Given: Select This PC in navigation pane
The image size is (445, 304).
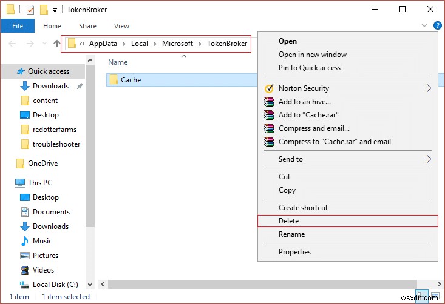Looking at the screenshot, I should point(40,182).
